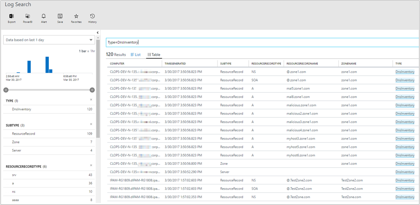Open Favorites from the toolbar
This screenshot has width=420, height=205.
76,17
